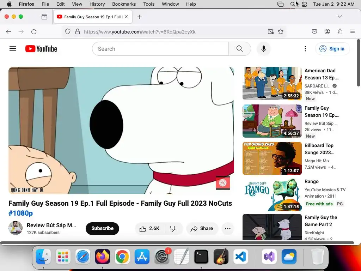Open Firefox View icon left of tabs
The image size is (361, 271).
tap(44, 17)
